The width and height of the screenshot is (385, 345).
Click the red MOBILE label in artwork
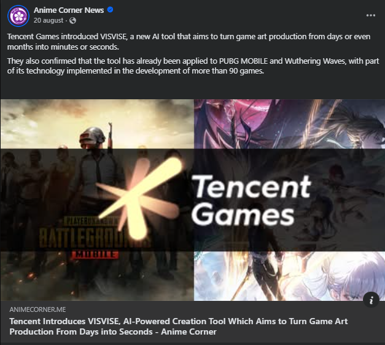point(95,254)
